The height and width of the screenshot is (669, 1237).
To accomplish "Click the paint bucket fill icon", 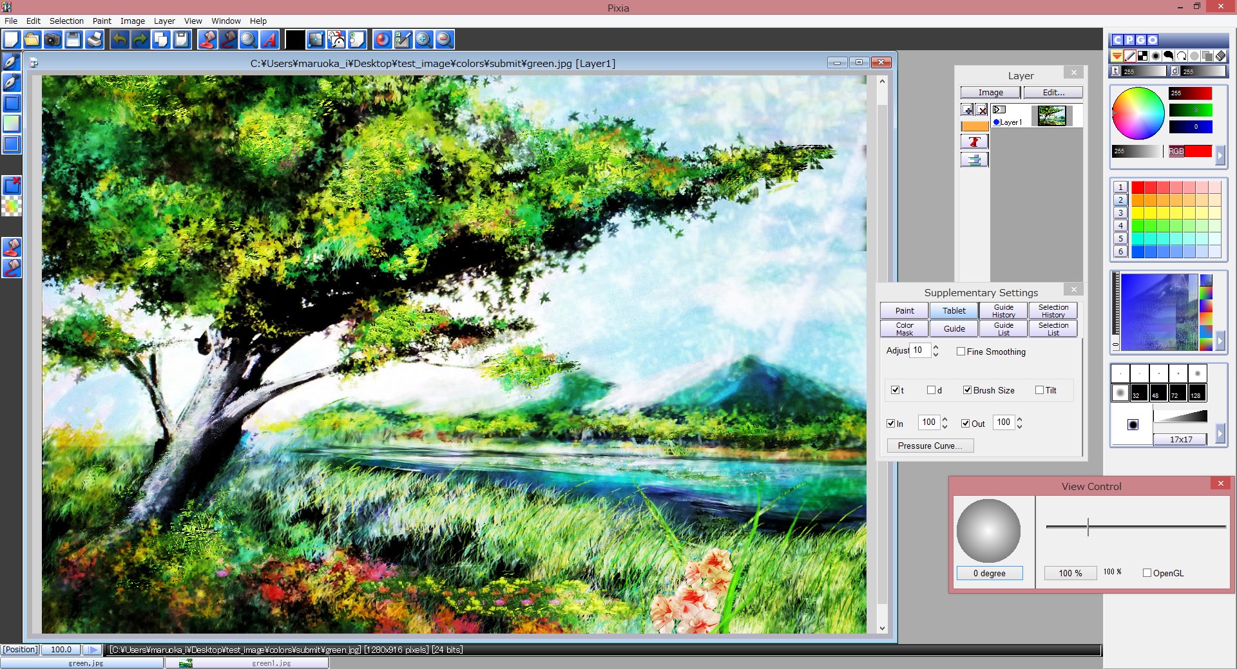I will point(207,39).
